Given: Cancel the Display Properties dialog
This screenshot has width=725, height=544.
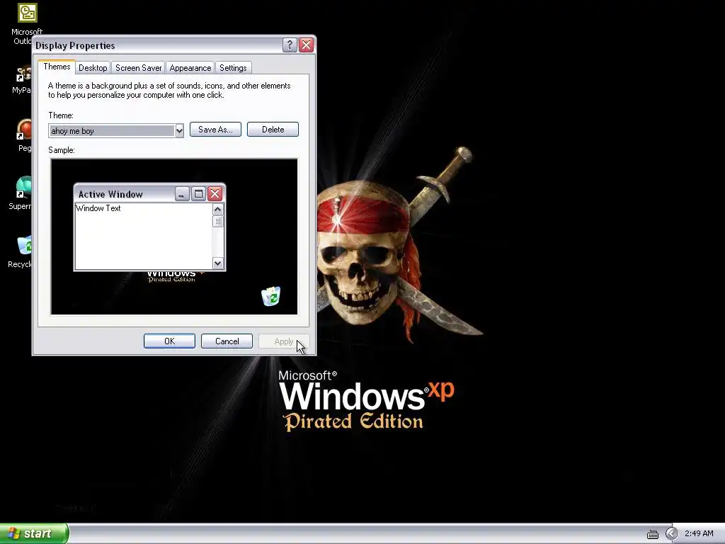Looking at the screenshot, I should coord(227,341).
